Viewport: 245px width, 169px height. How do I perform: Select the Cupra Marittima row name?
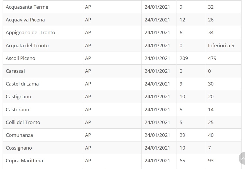[x=24, y=161]
